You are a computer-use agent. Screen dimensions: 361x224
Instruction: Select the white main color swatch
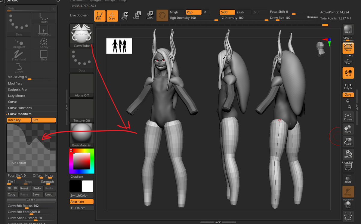coord(88,186)
